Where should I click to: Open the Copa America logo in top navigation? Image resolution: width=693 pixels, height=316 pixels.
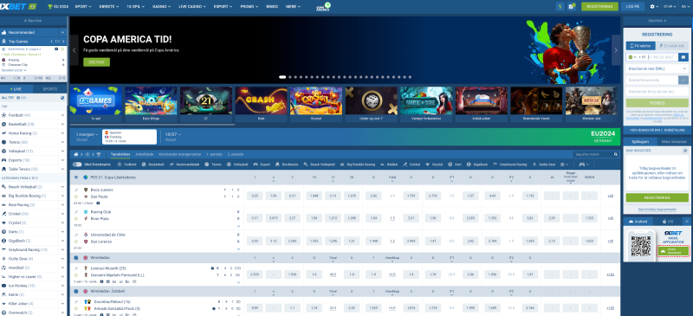click(323, 7)
